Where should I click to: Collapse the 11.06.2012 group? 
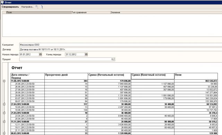point(4,81)
